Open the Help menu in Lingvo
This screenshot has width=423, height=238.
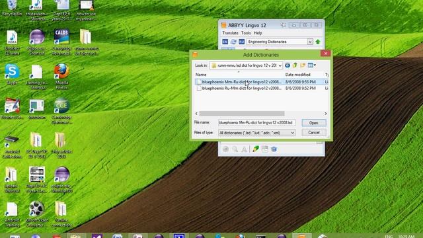point(258,33)
